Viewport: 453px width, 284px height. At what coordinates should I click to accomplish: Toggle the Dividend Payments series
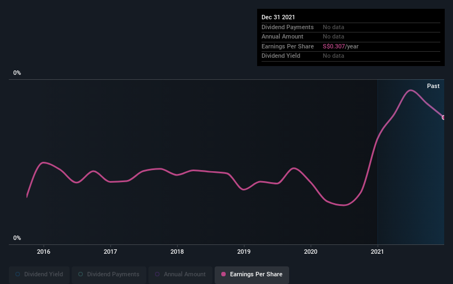click(109, 274)
